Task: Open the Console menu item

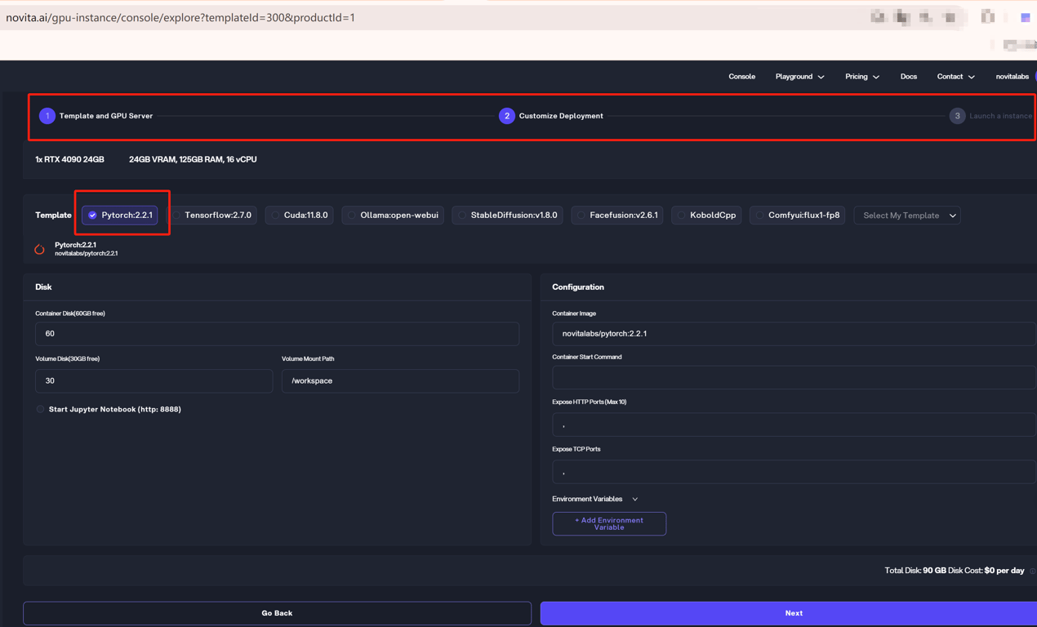Action: click(741, 76)
